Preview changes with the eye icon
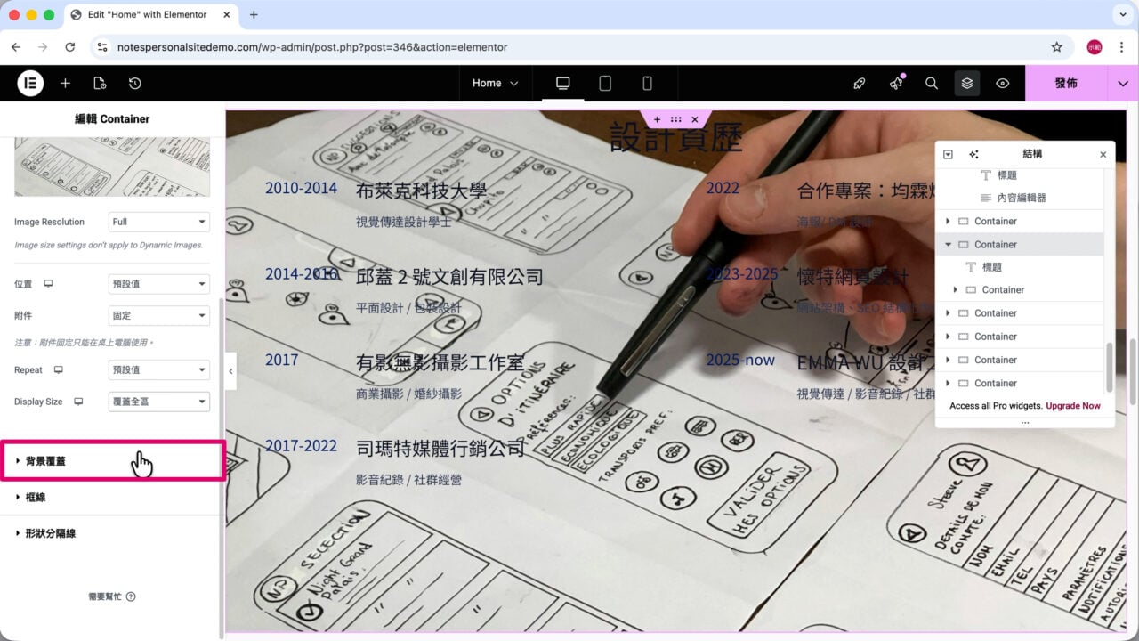 [x=1003, y=83]
